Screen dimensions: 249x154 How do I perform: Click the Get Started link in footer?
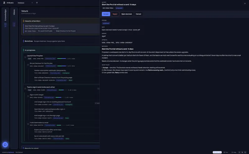coord(19,152)
